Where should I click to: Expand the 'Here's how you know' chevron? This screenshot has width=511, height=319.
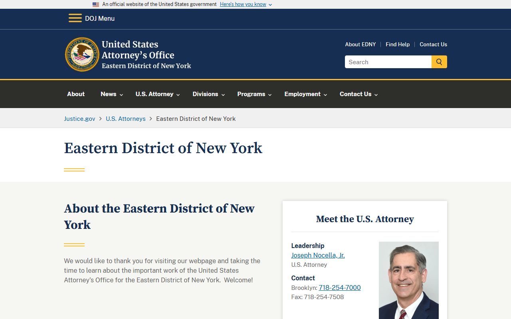pos(270,5)
